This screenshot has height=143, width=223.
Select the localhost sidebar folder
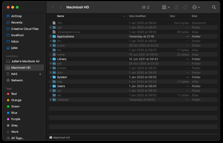tap(24, 35)
